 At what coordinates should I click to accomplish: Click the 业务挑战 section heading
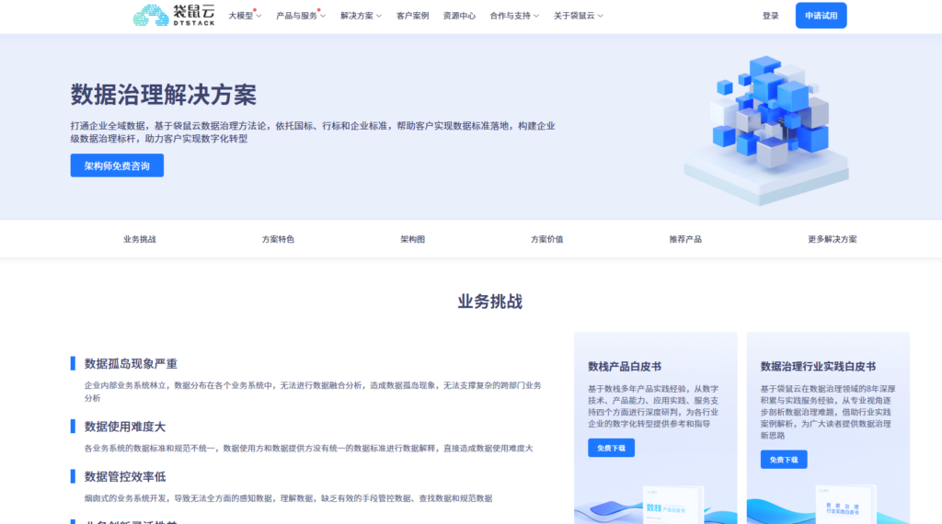(x=489, y=302)
